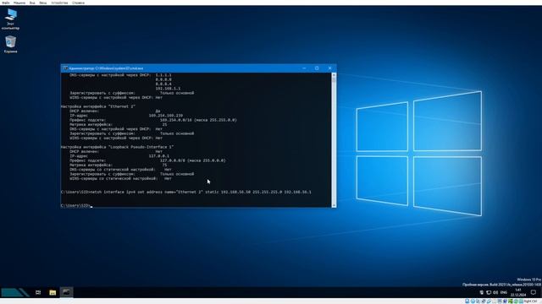Select the Корзина recycle bin icon
This screenshot has width=542, height=304.
coord(11,45)
